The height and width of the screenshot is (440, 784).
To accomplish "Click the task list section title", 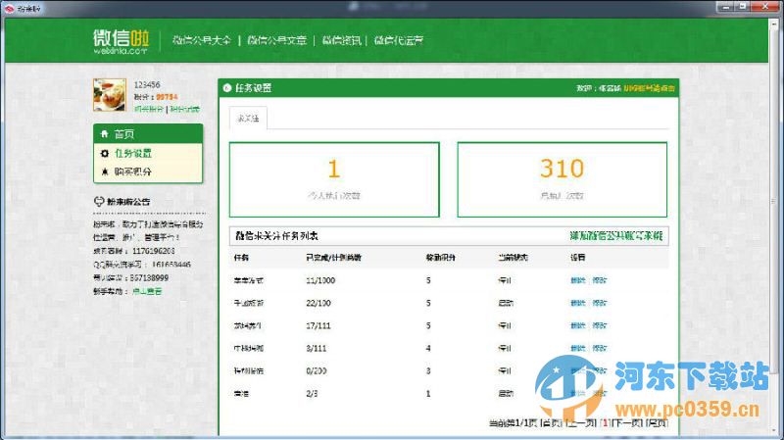I will coord(276,235).
